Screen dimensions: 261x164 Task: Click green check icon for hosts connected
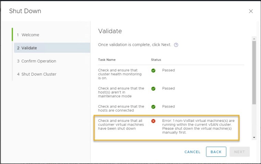[154, 107]
